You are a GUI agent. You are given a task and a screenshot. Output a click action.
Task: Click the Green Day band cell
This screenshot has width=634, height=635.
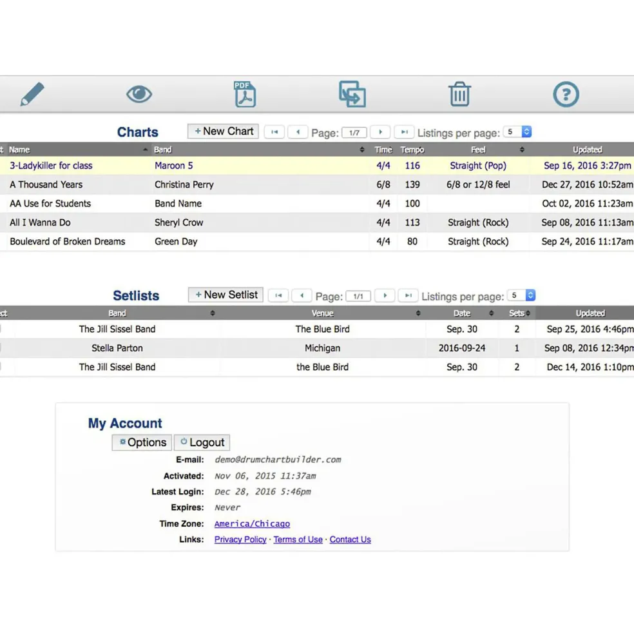(176, 242)
